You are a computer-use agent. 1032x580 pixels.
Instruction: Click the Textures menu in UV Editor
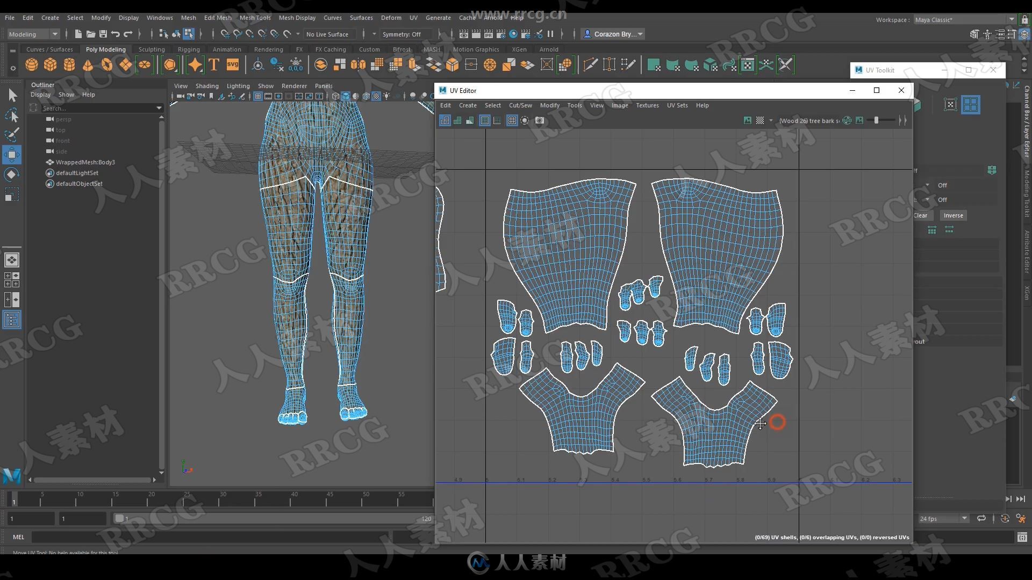(646, 104)
